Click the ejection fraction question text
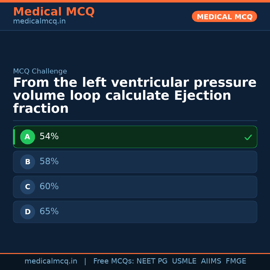 point(134,96)
